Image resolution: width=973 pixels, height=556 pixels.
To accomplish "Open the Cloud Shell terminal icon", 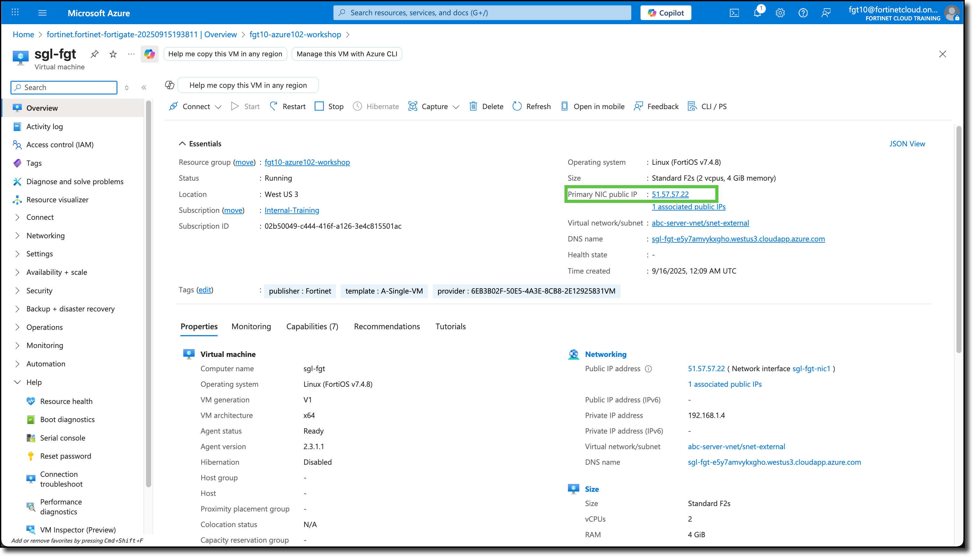I will pyautogui.click(x=734, y=13).
